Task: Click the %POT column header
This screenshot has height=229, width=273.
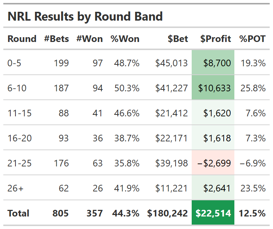Action: click(252, 39)
